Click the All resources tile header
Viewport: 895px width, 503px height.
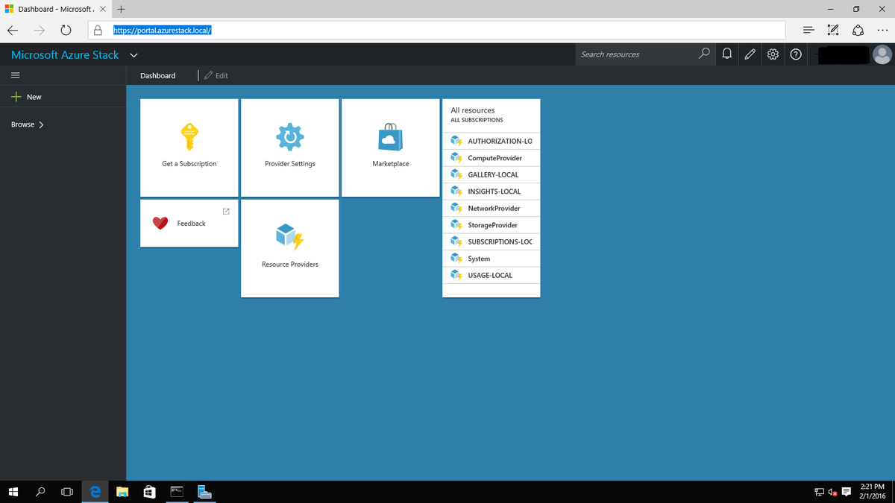492,114
